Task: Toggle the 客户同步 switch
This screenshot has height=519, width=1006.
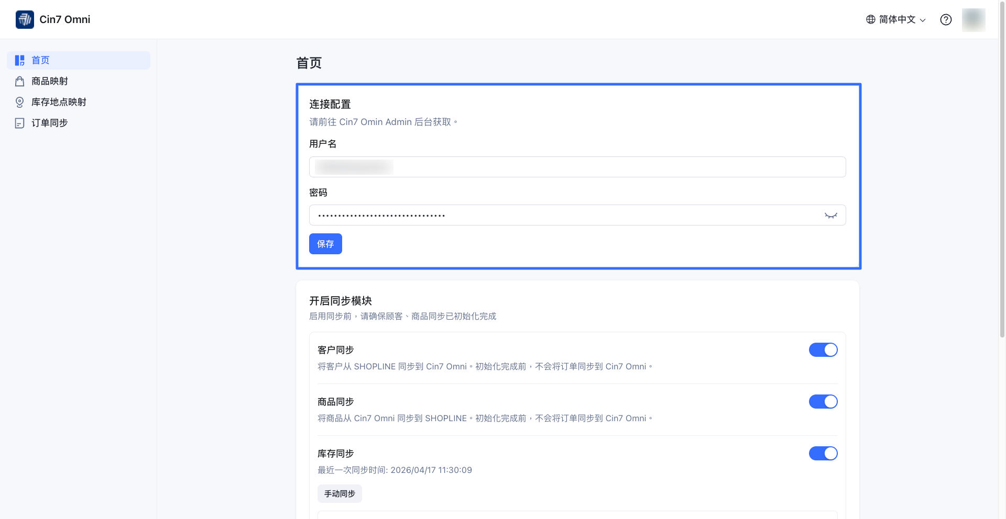Action: click(x=823, y=349)
